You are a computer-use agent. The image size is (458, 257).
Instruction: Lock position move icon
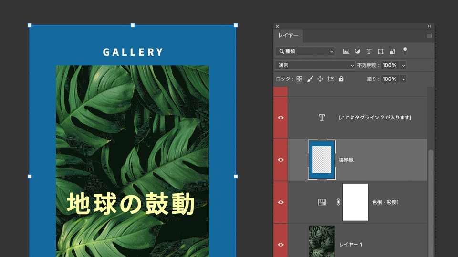point(320,79)
